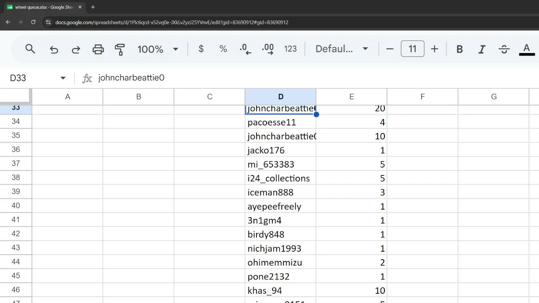Click cell containing i24_collections
The width and height of the screenshot is (539, 303).
pyautogui.click(x=280, y=178)
